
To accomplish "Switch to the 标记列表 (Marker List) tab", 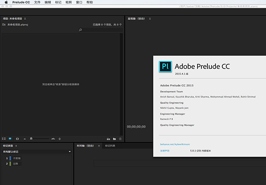I will click(x=110, y=146).
